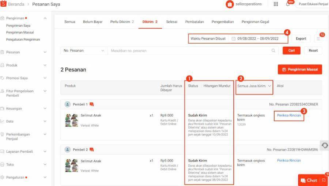The width and height of the screenshot is (329, 186).
Task: Click the Export button
Action: point(301,39)
